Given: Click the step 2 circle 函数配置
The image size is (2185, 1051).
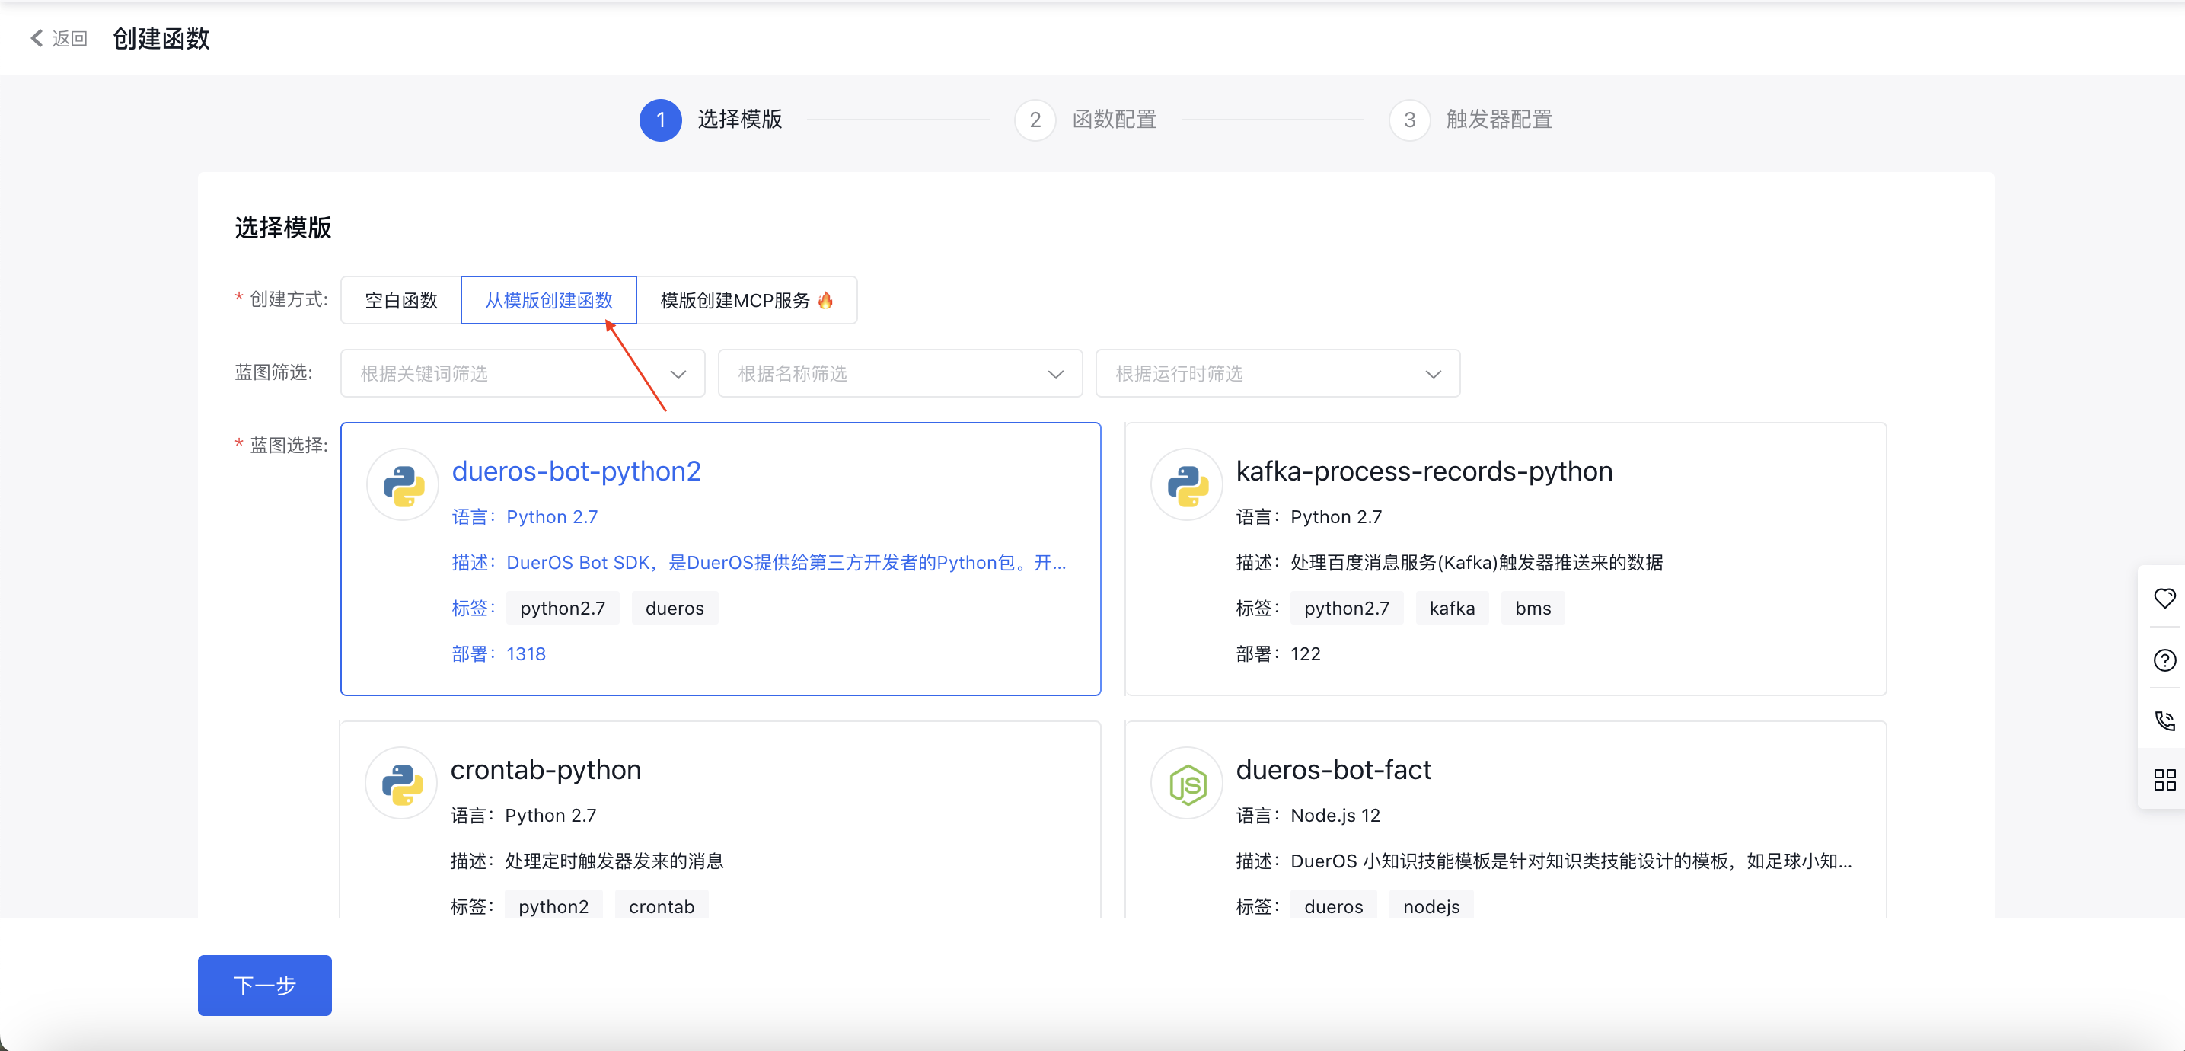Looking at the screenshot, I should click(x=1035, y=120).
